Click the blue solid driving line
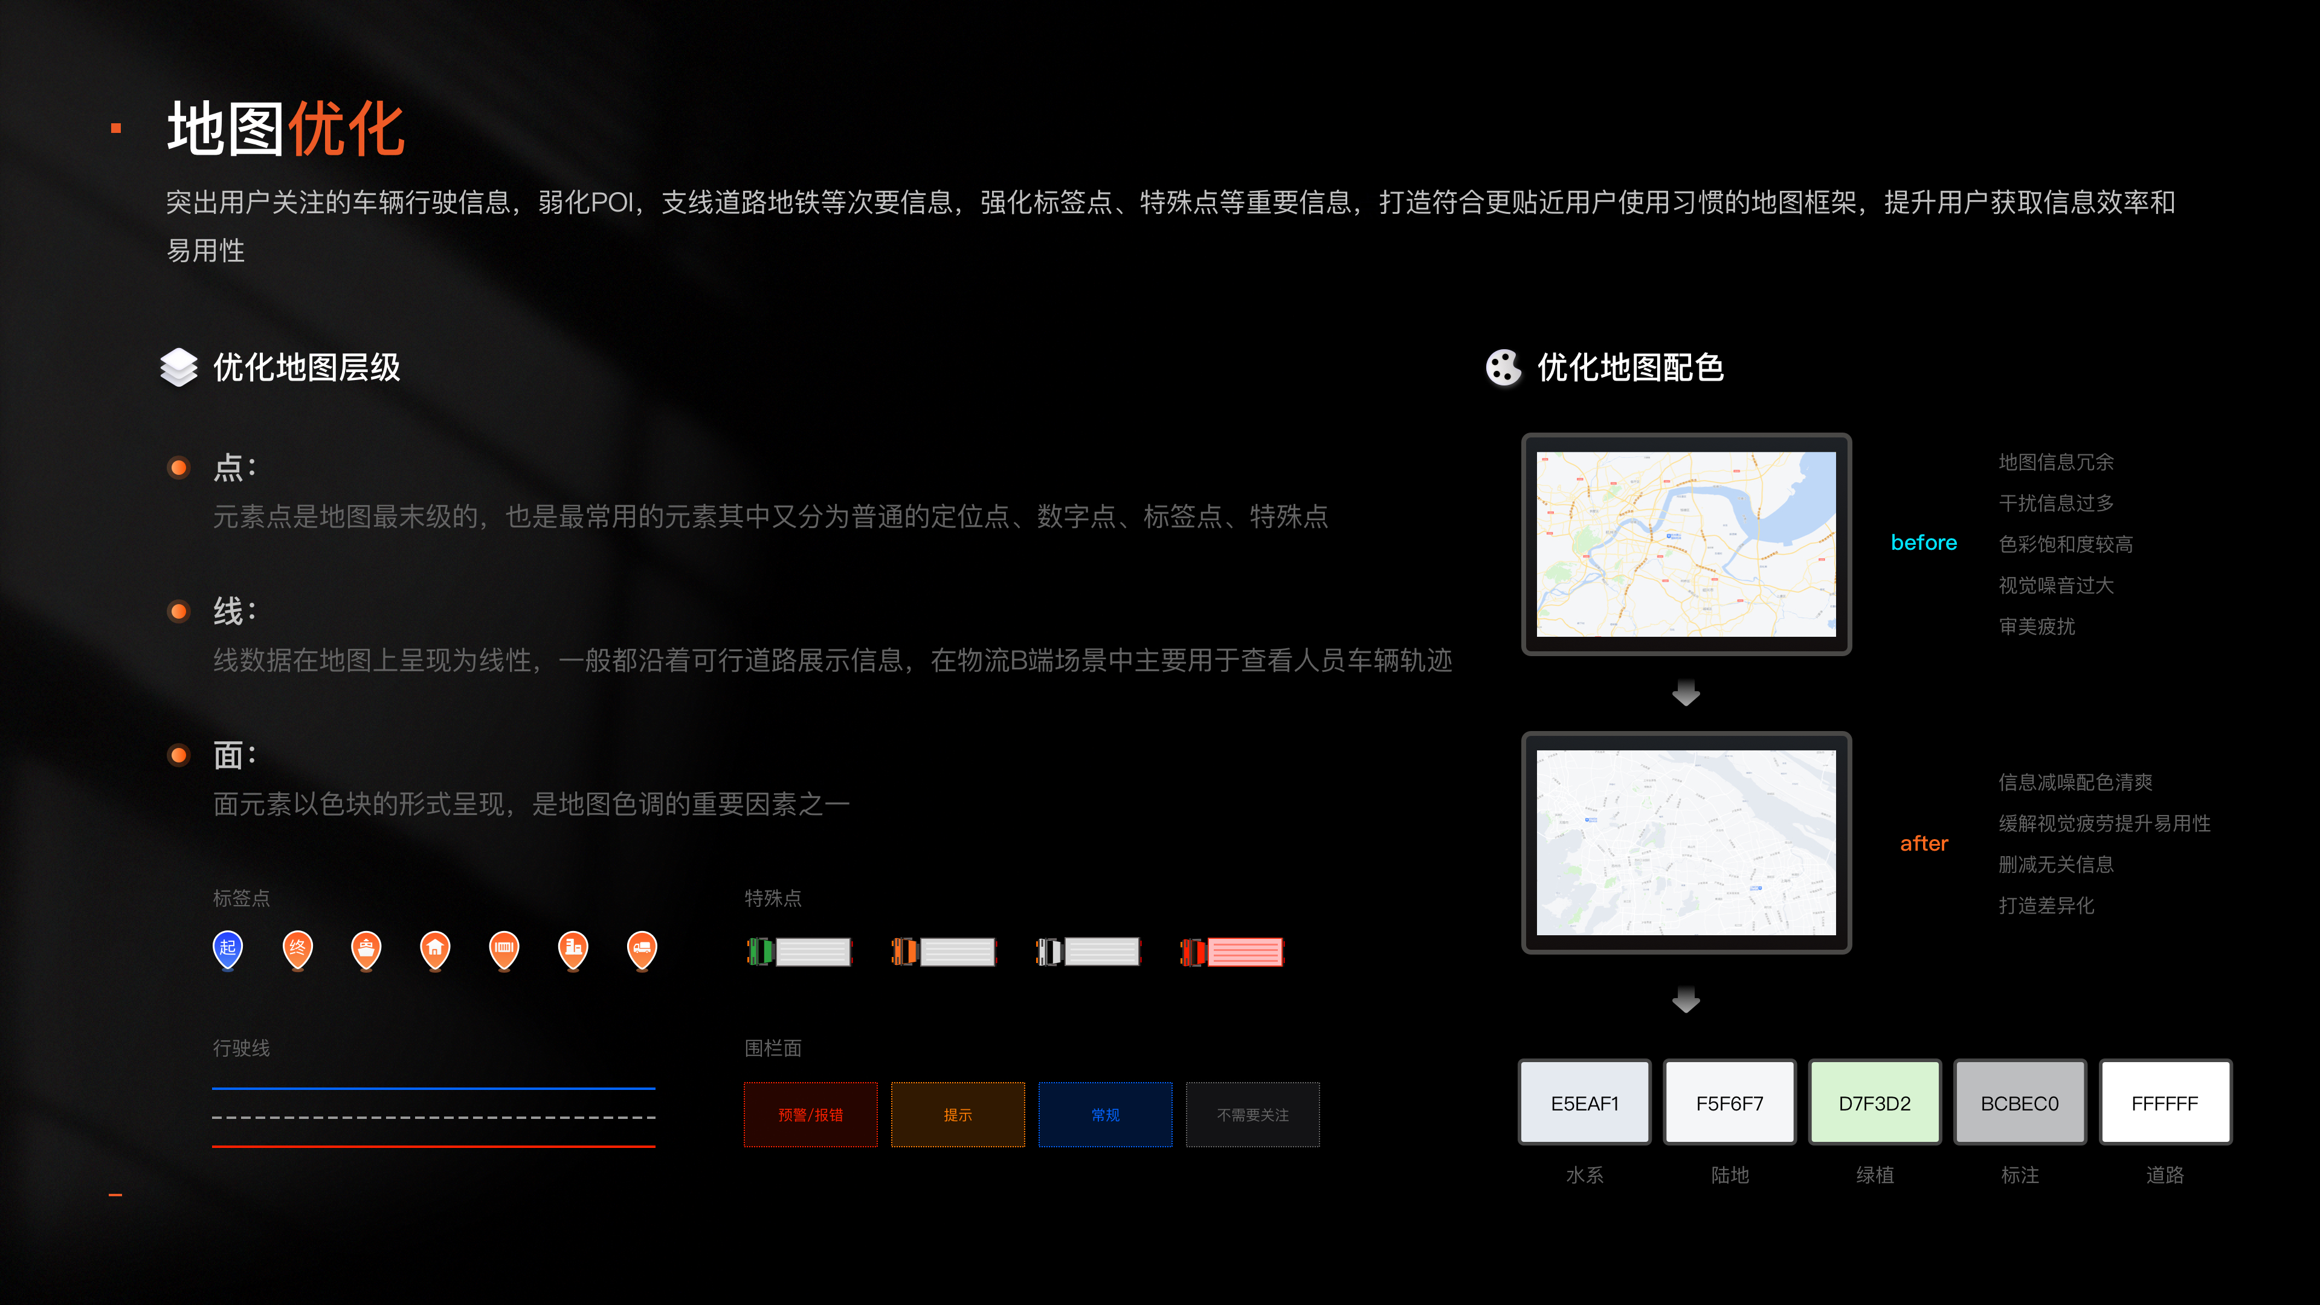Viewport: 2320px width, 1305px height. point(433,1088)
